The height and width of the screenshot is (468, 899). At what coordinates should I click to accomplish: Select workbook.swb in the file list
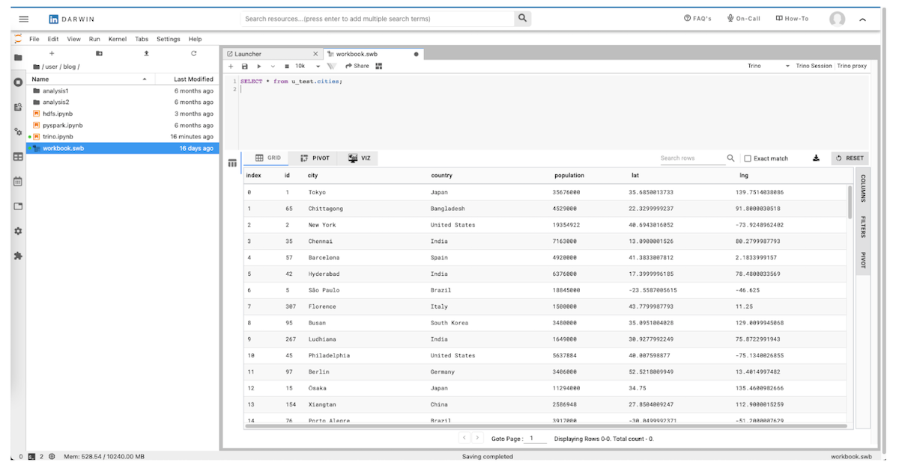click(x=123, y=148)
